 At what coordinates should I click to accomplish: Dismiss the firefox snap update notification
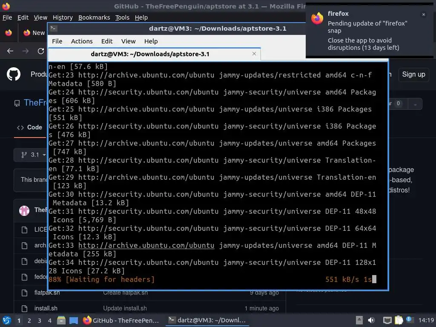click(424, 14)
